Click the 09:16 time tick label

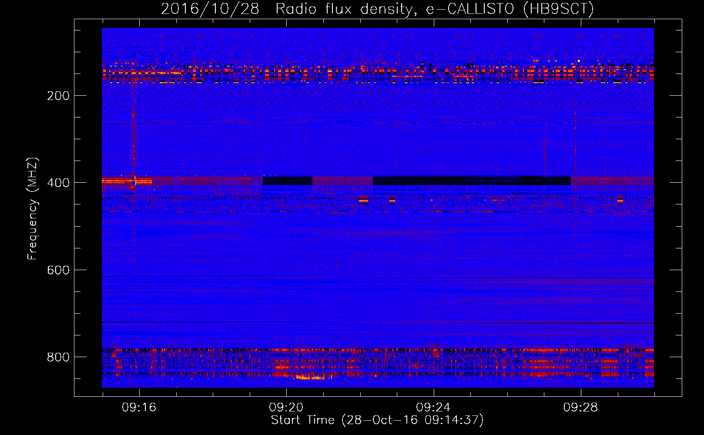click(139, 407)
